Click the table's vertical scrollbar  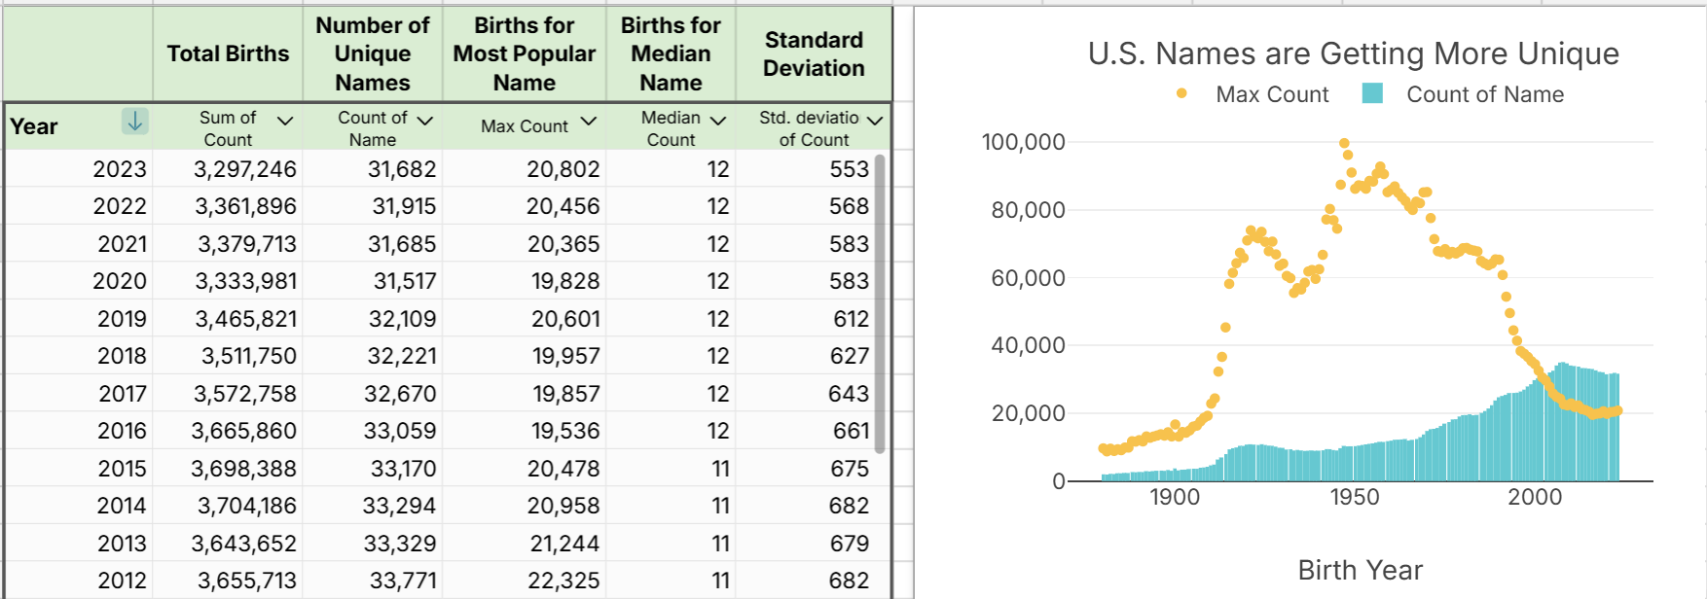click(880, 303)
